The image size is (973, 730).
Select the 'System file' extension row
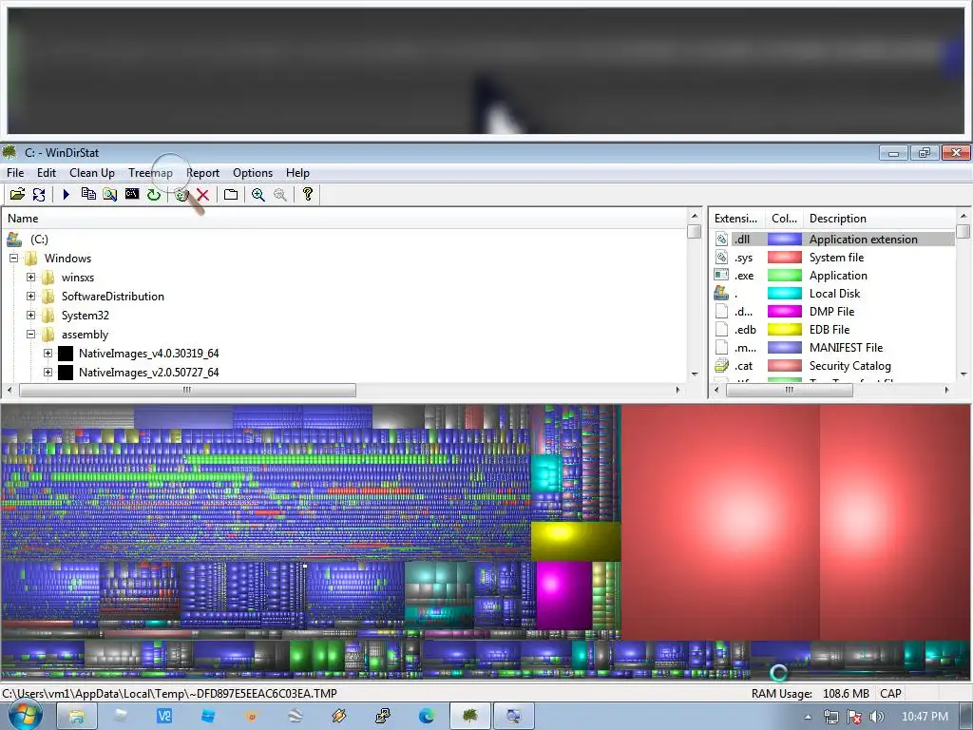point(834,257)
